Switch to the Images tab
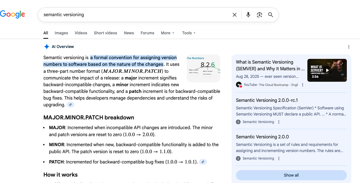 click(61, 33)
